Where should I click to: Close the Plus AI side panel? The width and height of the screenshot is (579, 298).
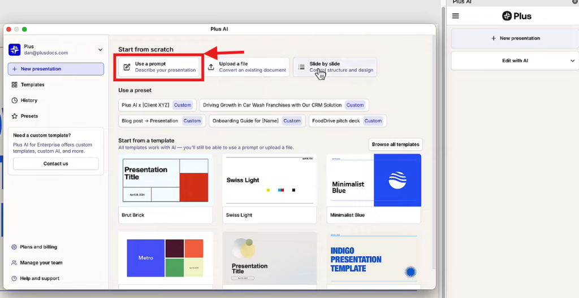pyautogui.click(x=575, y=2)
